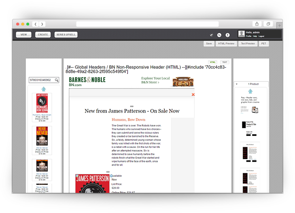Image resolution: width=295 pixels, height=213 pixels.
Task: Open the CREATE menu button
Action: (x=43, y=35)
